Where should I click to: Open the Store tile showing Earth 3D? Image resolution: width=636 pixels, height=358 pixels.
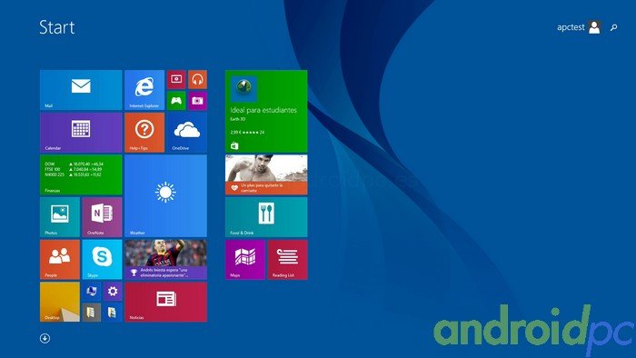pyautogui.click(x=266, y=111)
